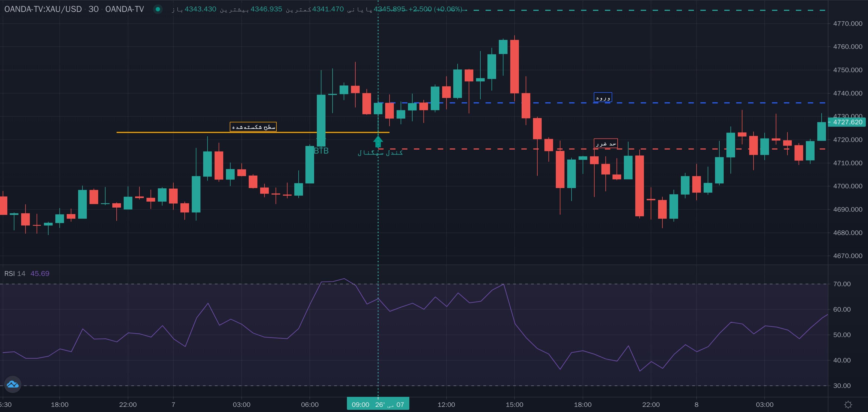Select the blue dashed entry line
868x412 pixels.
point(602,103)
